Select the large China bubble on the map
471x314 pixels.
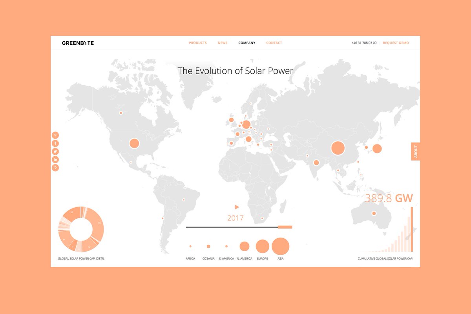coord(338,148)
